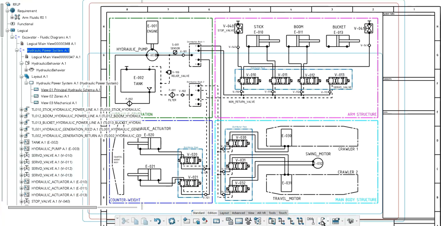Collapse the Requirement node in tree
The image size is (441, 226).
tap(7, 11)
